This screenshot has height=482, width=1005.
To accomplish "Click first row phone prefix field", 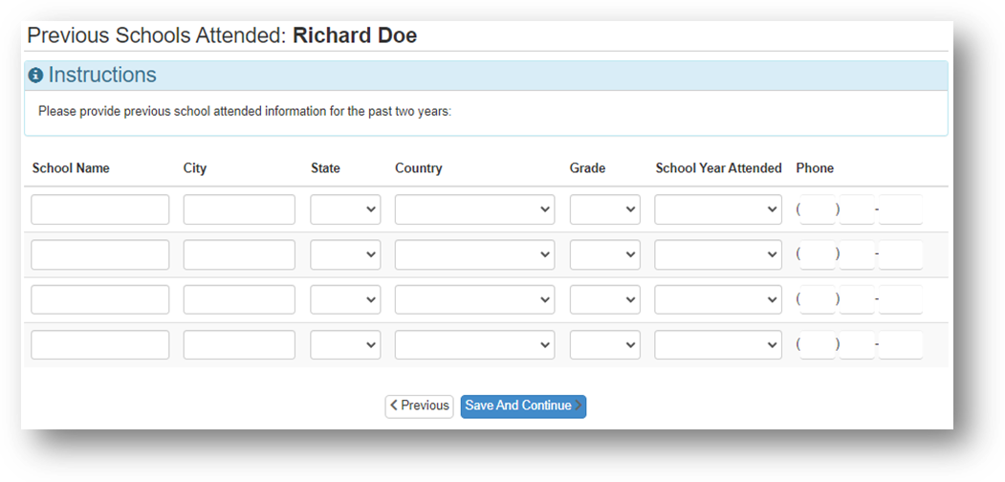I will click(857, 209).
